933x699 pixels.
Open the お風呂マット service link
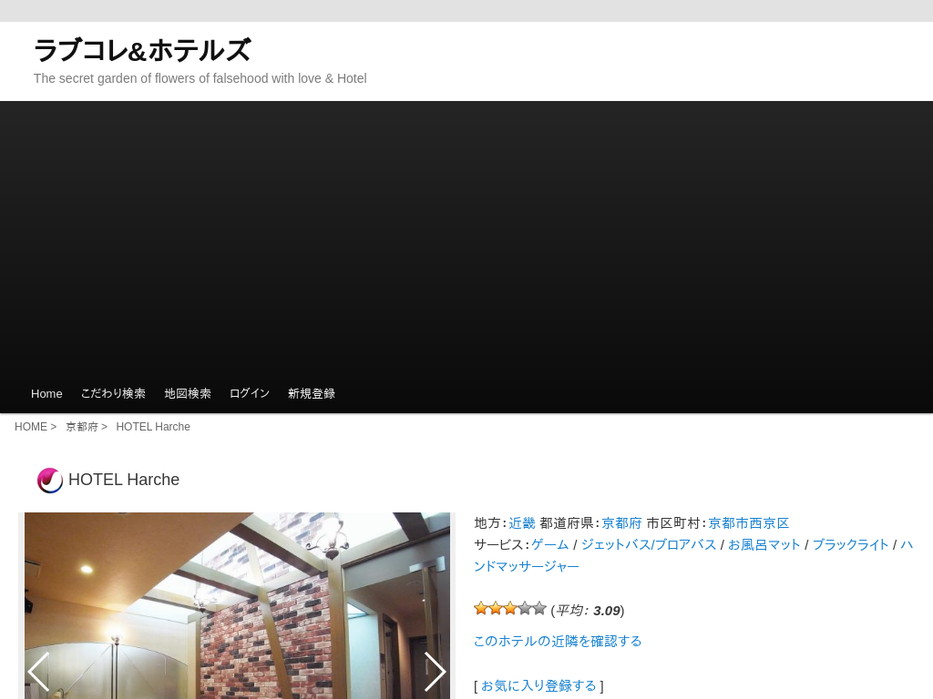coord(764,544)
